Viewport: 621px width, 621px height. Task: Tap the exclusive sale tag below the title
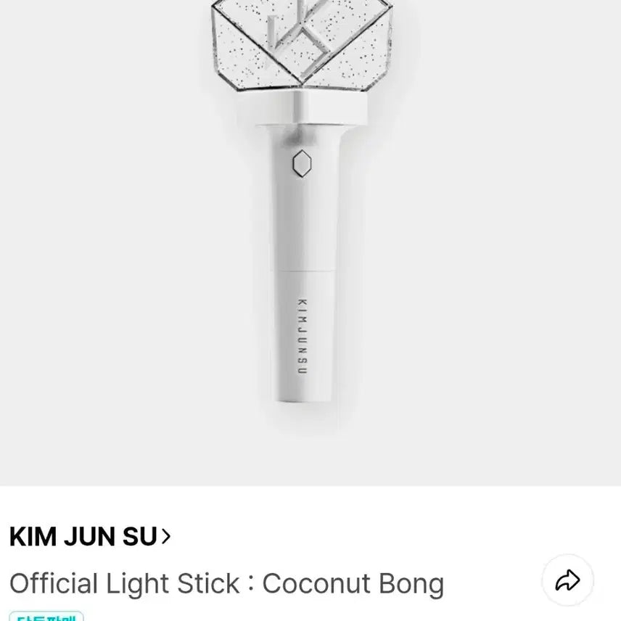point(44,617)
